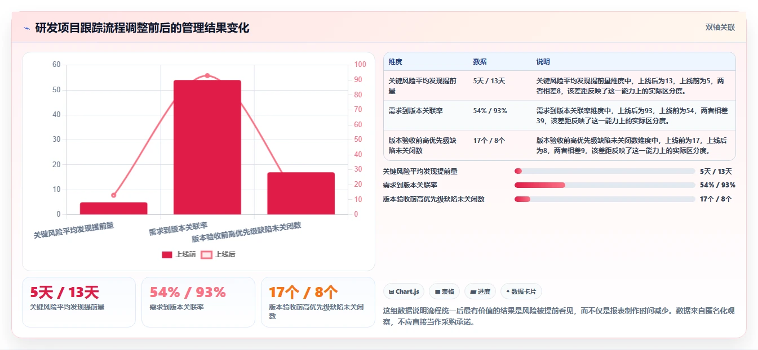Image resolution: width=758 pixels, height=350 pixels.
Task: Click the x-axis label 需求到版本关联率
Action: click(x=178, y=228)
